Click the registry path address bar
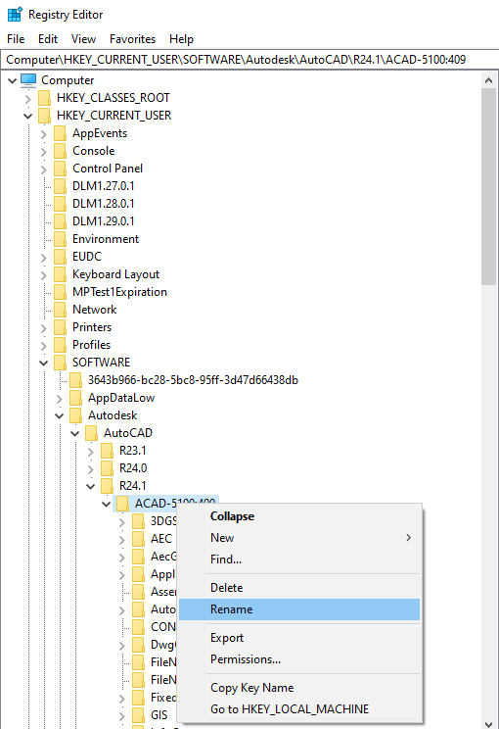The image size is (499, 729). point(249,60)
